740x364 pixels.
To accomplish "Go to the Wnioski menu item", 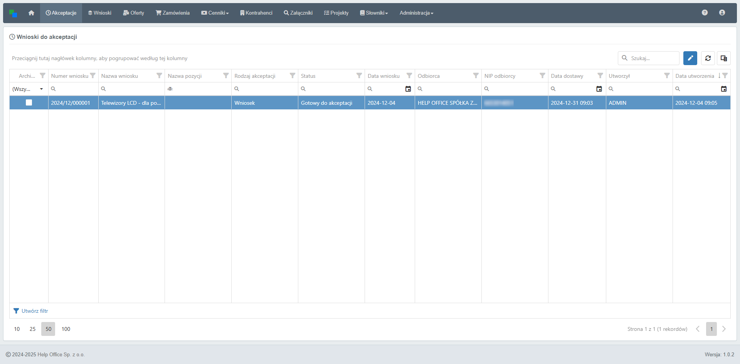I will tap(99, 13).
